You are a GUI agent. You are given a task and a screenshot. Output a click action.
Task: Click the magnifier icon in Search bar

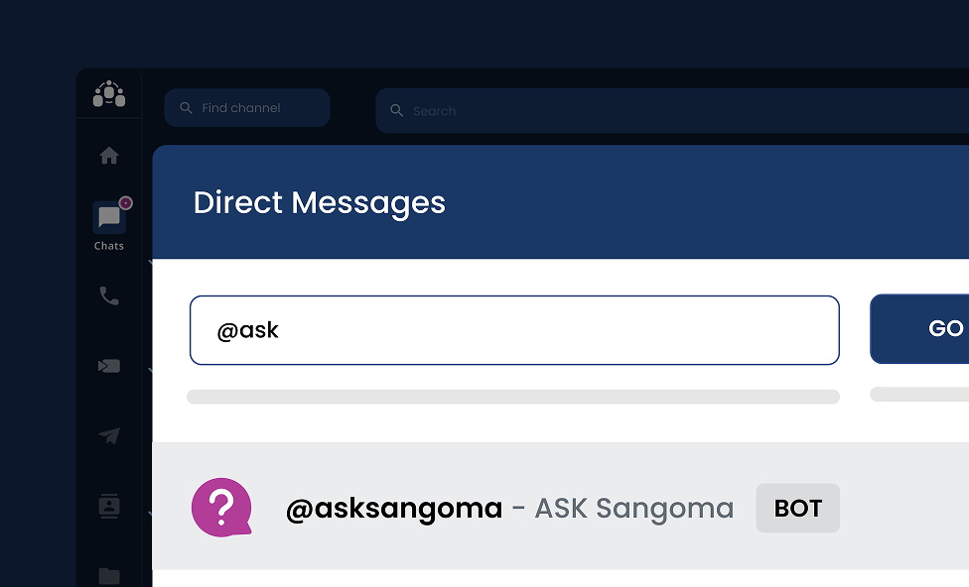click(x=397, y=111)
